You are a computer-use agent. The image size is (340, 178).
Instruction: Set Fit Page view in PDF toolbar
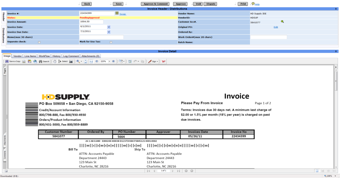[86, 61]
